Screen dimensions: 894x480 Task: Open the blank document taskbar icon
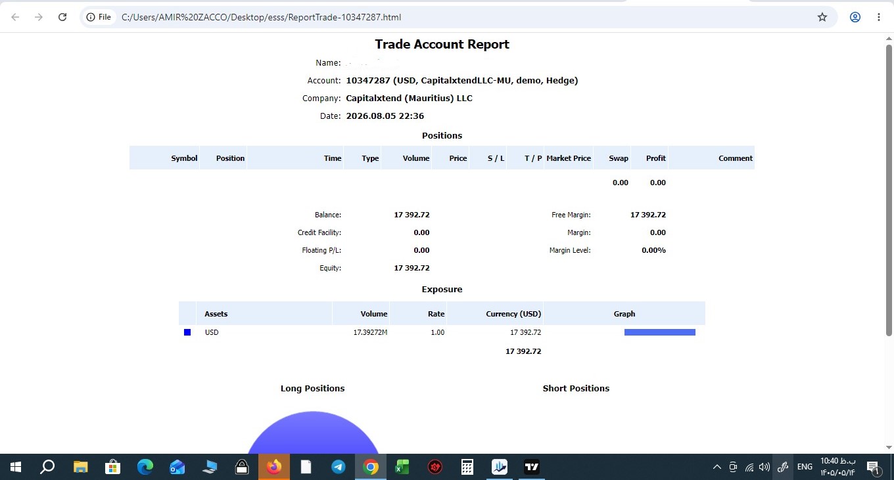pyautogui.click(x=306, y=467)
